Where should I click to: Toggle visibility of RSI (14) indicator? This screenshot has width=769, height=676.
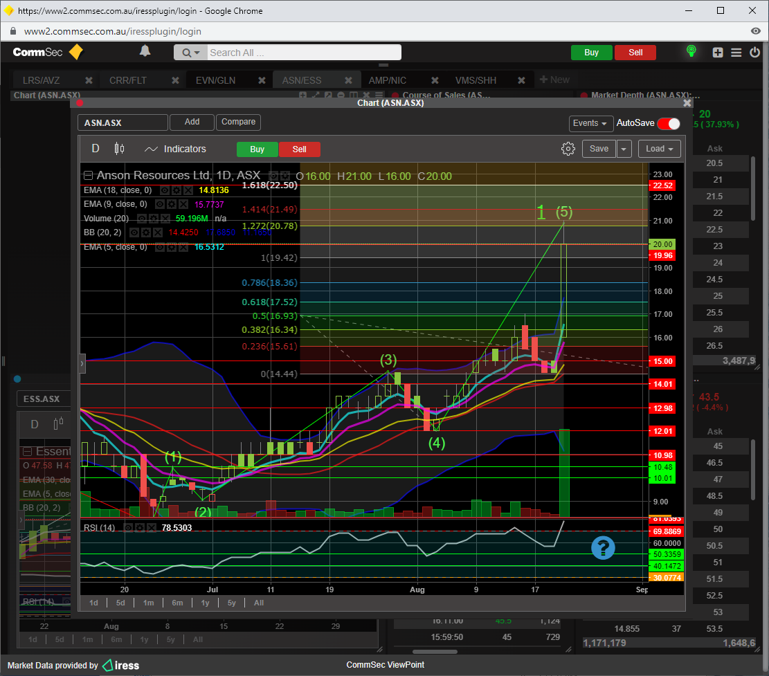point(128,528)
